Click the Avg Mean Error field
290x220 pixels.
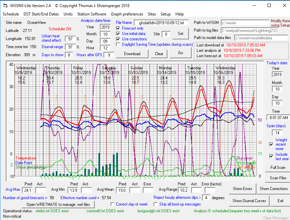point(148,190)
